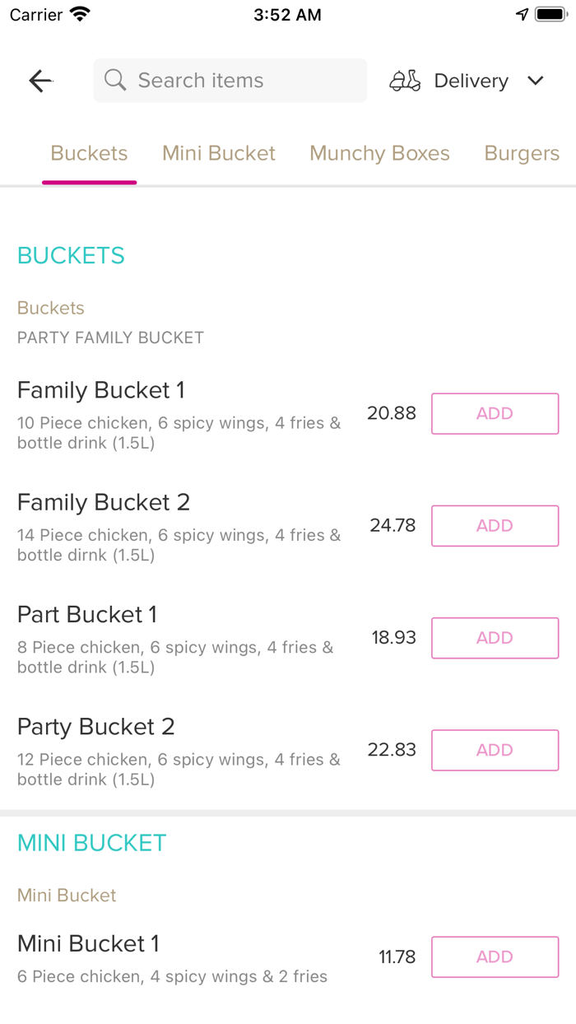Screen dimensions: 576x1024
Task: Switch to the Mini Bucket tab
Action: click(219, 153)
